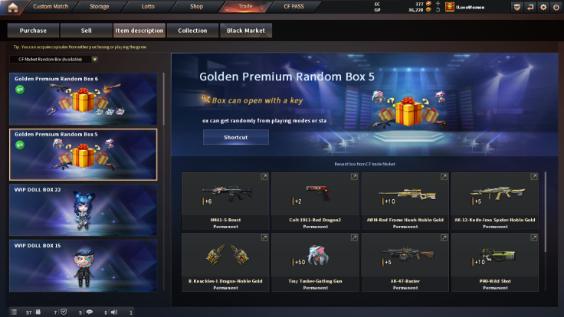Open the Lotto menu
Screen dimensions: 564x317
tap(148, 6)
